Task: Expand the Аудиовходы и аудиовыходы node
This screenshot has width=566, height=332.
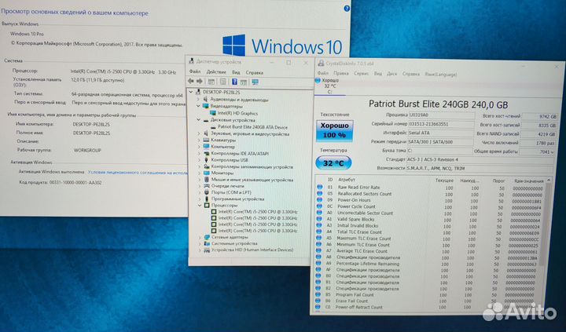Action: click(198, 100)
